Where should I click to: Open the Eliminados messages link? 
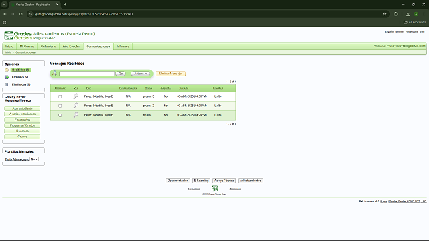click(21, 84)
